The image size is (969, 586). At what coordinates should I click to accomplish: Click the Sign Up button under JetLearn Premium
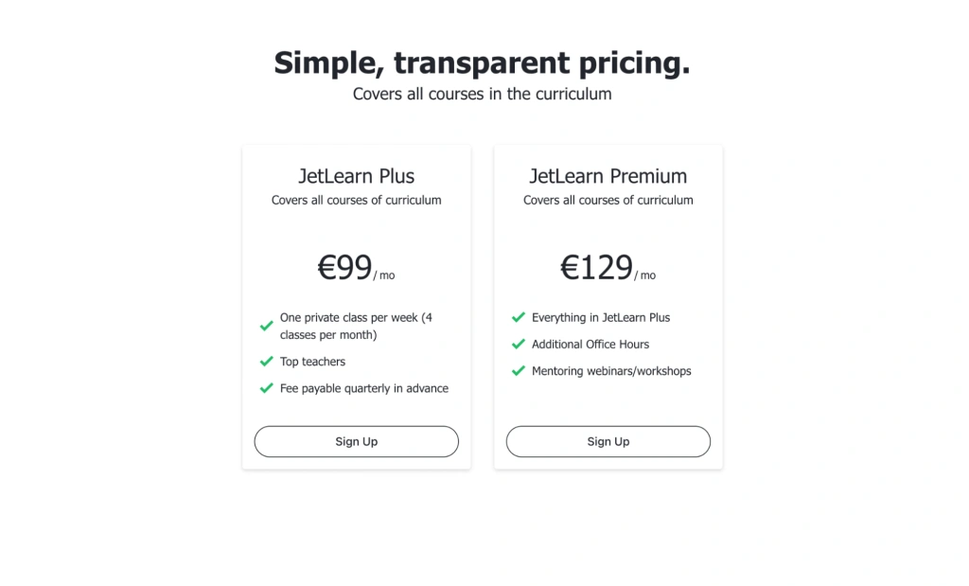(x=608, y=441)
